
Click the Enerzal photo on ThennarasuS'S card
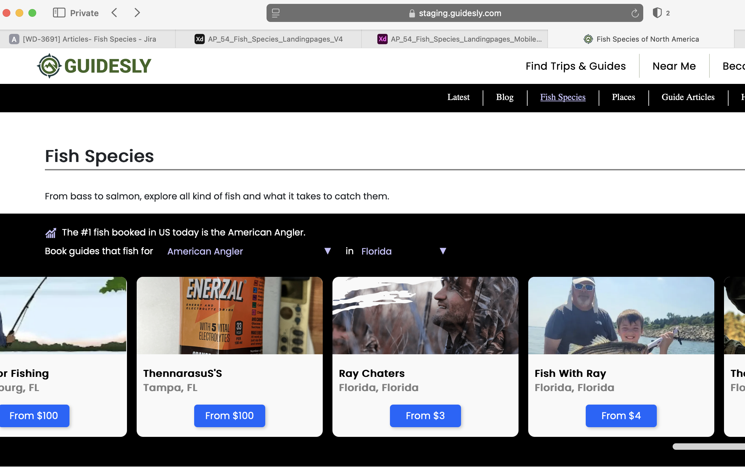[x=229, y=316]
